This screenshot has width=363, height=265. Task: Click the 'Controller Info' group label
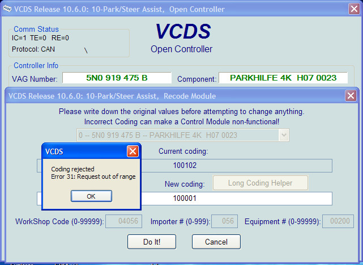(36, 65)
